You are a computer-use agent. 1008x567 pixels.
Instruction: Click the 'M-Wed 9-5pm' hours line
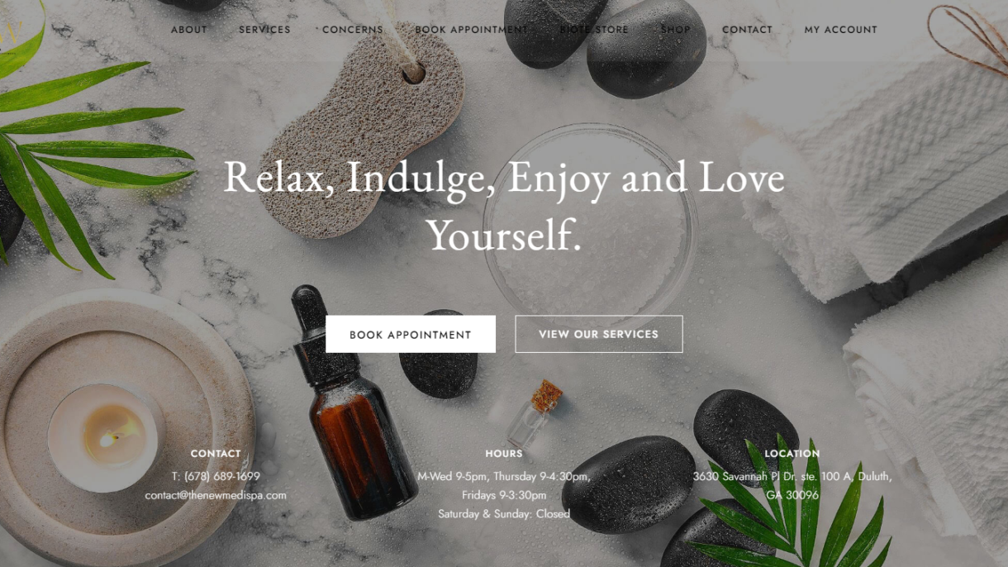click(504, 476)
